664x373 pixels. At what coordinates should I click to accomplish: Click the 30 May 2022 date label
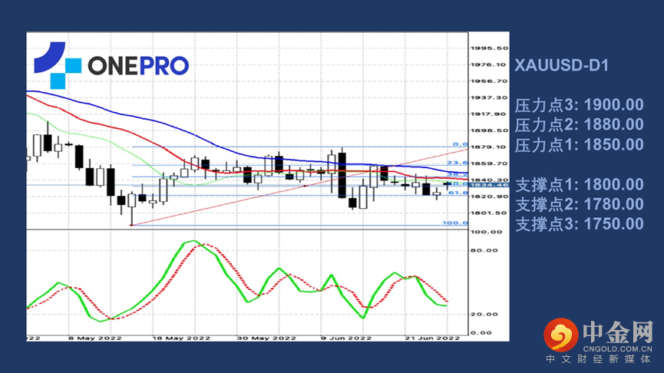[x=266, y=338]
